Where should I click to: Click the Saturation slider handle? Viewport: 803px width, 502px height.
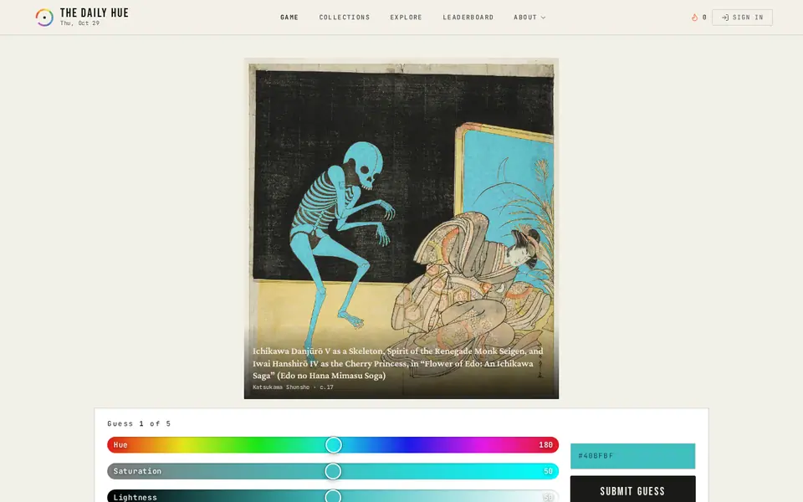point(333,471)
